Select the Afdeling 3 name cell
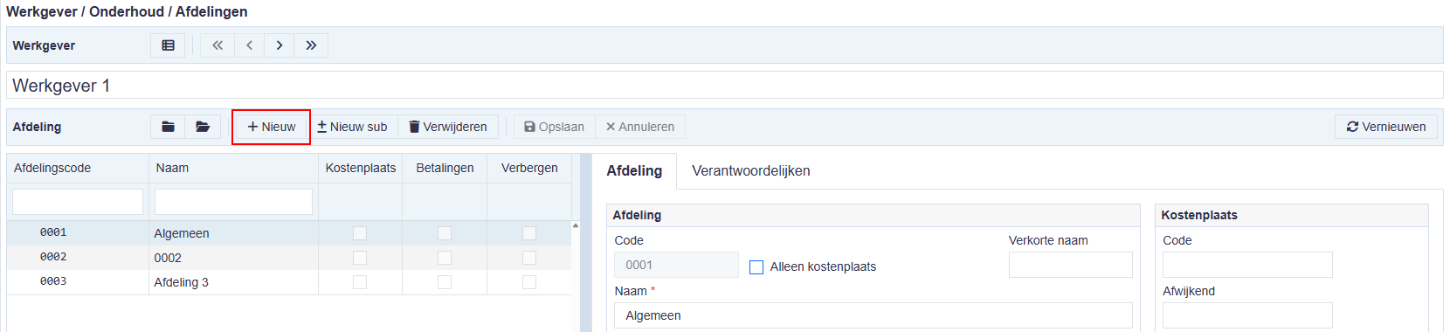The width and height of the screenshot is (1450, 332). (x=233, y=282)
